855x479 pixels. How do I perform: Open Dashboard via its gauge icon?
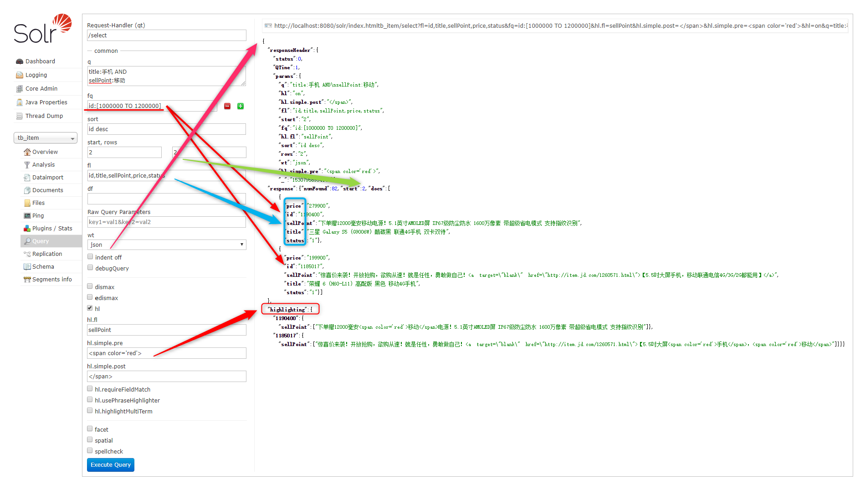(20, 61)
